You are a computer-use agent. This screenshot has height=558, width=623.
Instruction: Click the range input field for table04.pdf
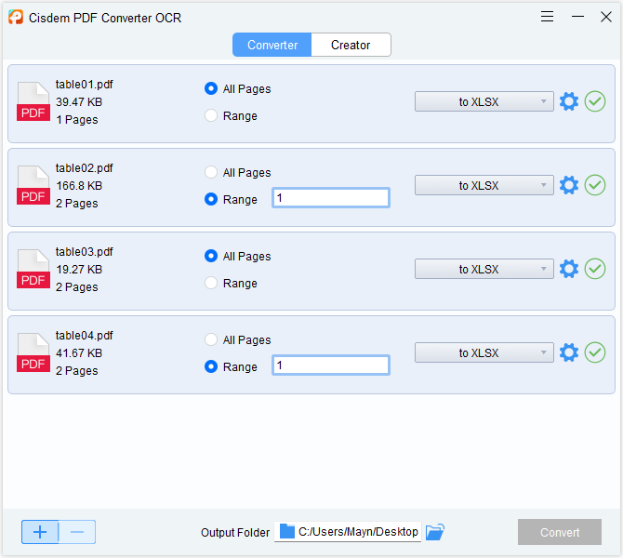pos(331,365)
